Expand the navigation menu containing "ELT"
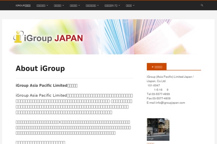The image size is (217, 144). point(112,5)
